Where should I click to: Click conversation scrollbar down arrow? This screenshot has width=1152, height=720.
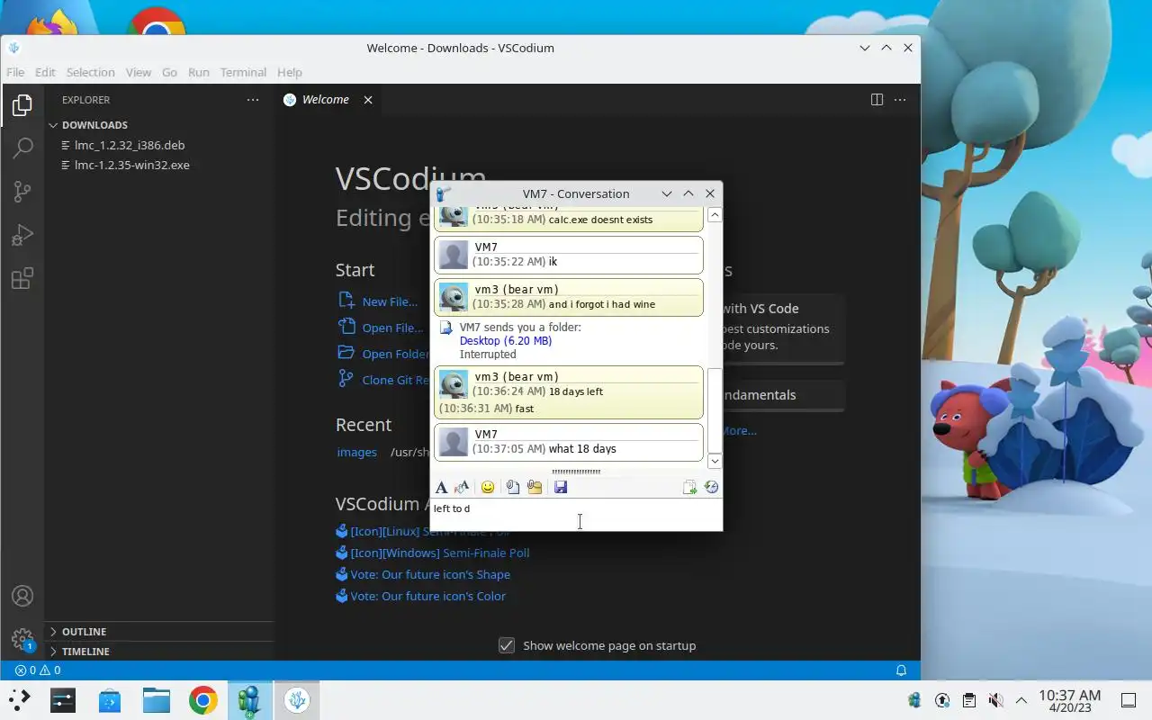[x=715, y=461]
